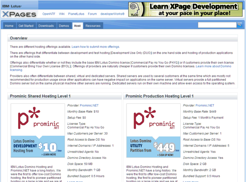The image size is (246, 182).
Task: Click Domino Directory Access: No text
Action: (x=87, y=158)
